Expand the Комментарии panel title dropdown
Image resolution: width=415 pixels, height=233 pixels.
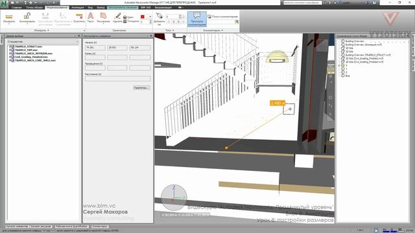pyautogui.click(x=213, y=30)
